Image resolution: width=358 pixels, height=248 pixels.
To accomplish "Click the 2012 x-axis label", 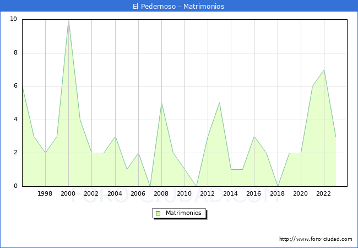I will 207,193.
